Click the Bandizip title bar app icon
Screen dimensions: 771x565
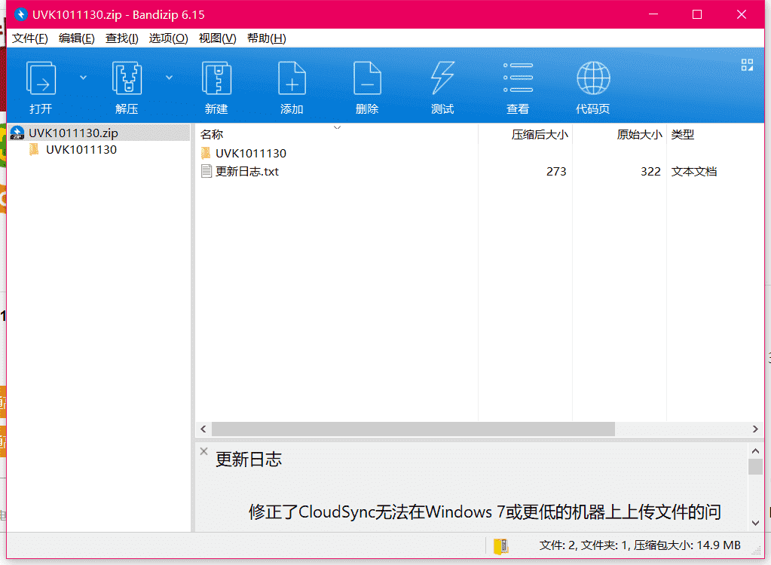click(x=20, y=14)
